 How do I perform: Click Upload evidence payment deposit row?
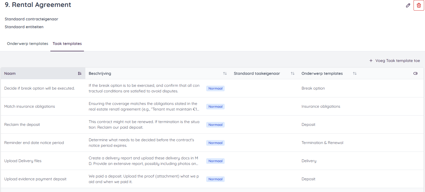(x=35, y=179)
